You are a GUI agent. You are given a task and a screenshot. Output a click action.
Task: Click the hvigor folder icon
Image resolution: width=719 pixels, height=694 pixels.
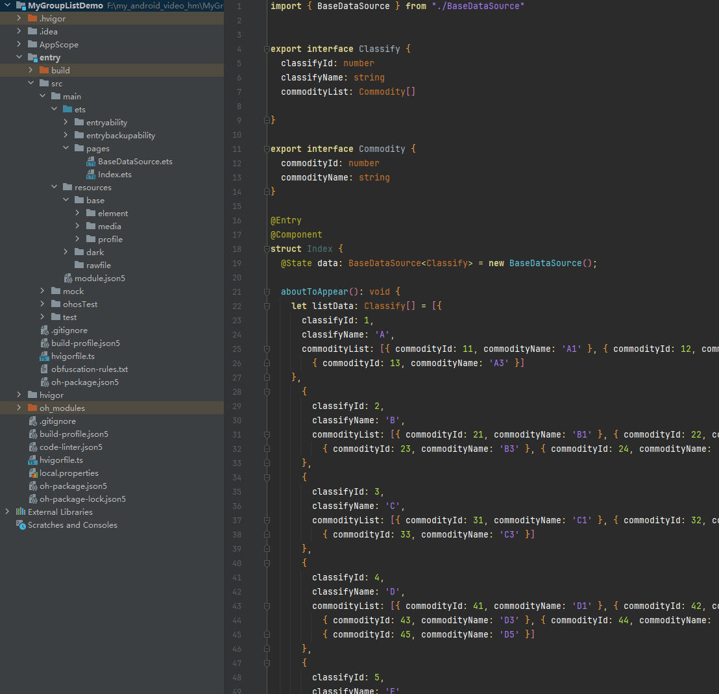click(x=32, y=395)
